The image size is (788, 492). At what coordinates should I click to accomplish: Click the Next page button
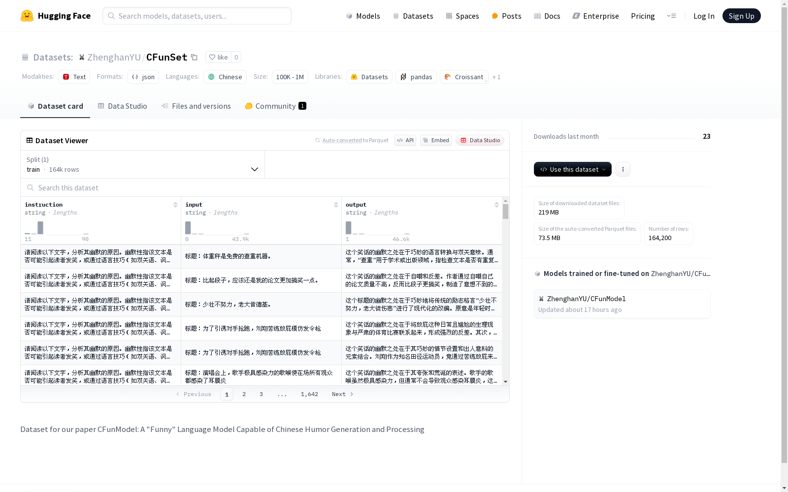coord(342,394)
